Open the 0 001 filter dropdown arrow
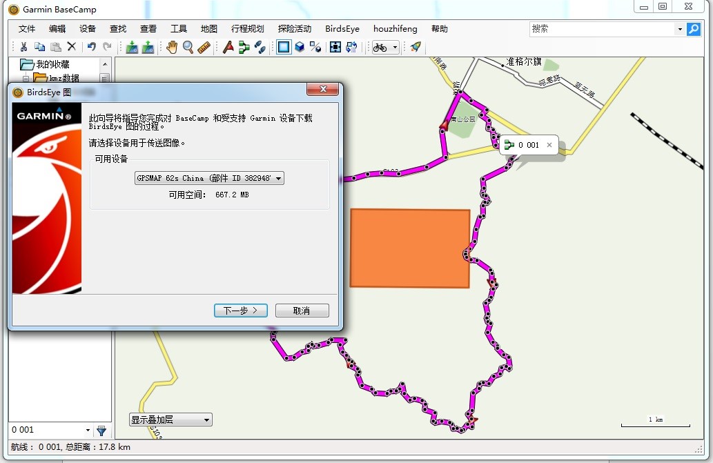The height and width of the screenshot is (463, 713). pyautogui.click(x=88, y=430)
